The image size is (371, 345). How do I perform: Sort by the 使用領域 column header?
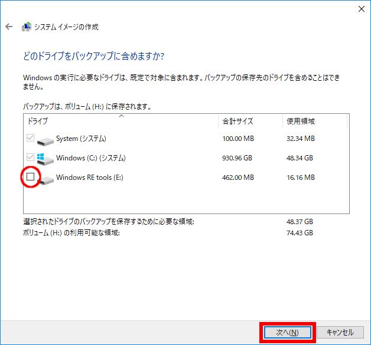pos(315,121)
